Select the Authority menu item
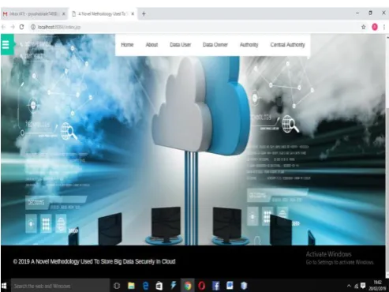This screenshot has height=292, width=389. pyautogui.click(x=249, y=45)
